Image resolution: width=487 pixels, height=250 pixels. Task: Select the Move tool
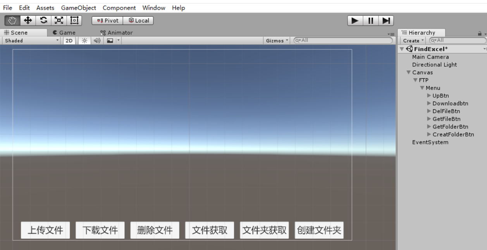coord(27,20)
